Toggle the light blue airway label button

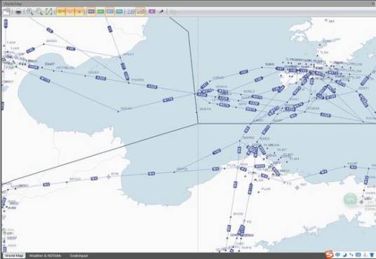110,11
